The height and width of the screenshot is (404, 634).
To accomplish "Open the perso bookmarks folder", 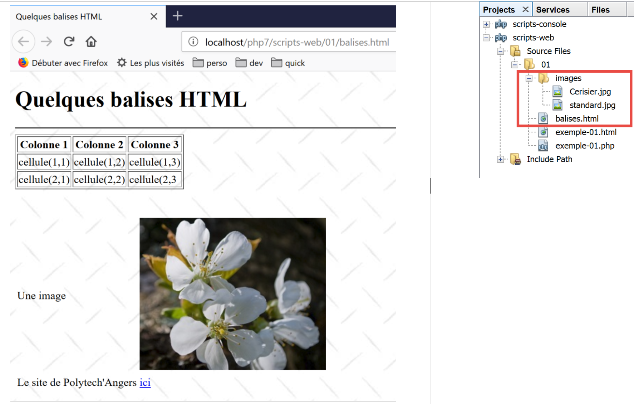I will [210, 63].
